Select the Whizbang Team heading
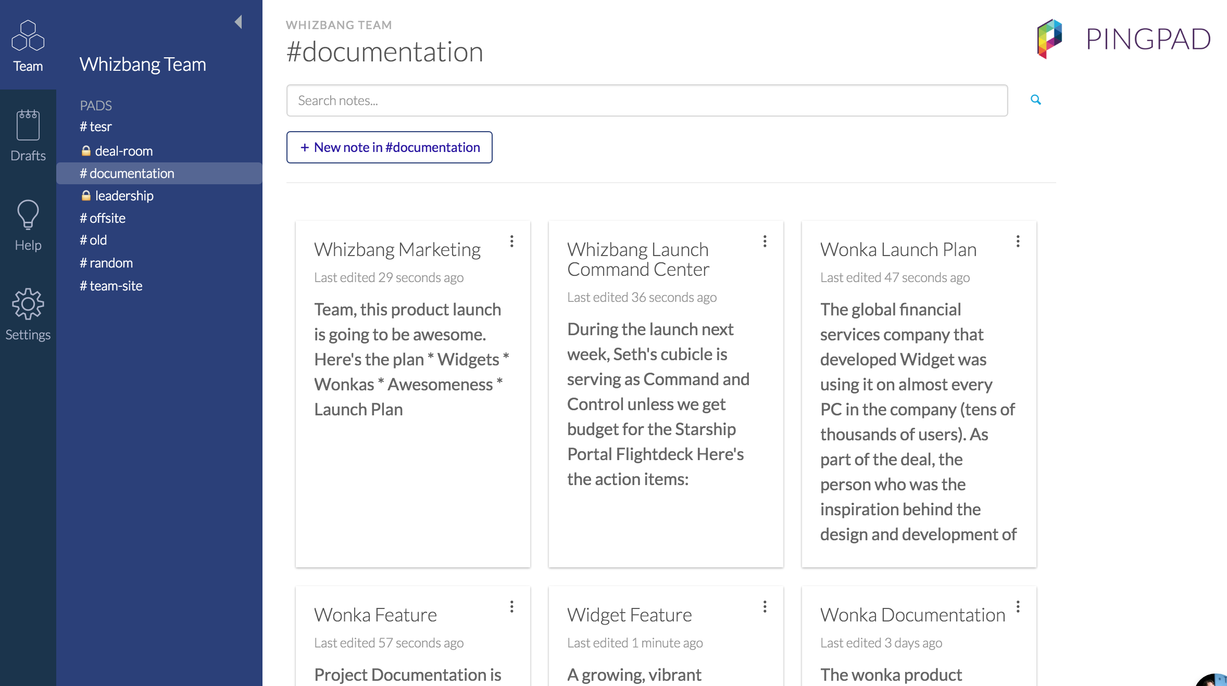Screen dimensions: 1227x686 [142, 64]
